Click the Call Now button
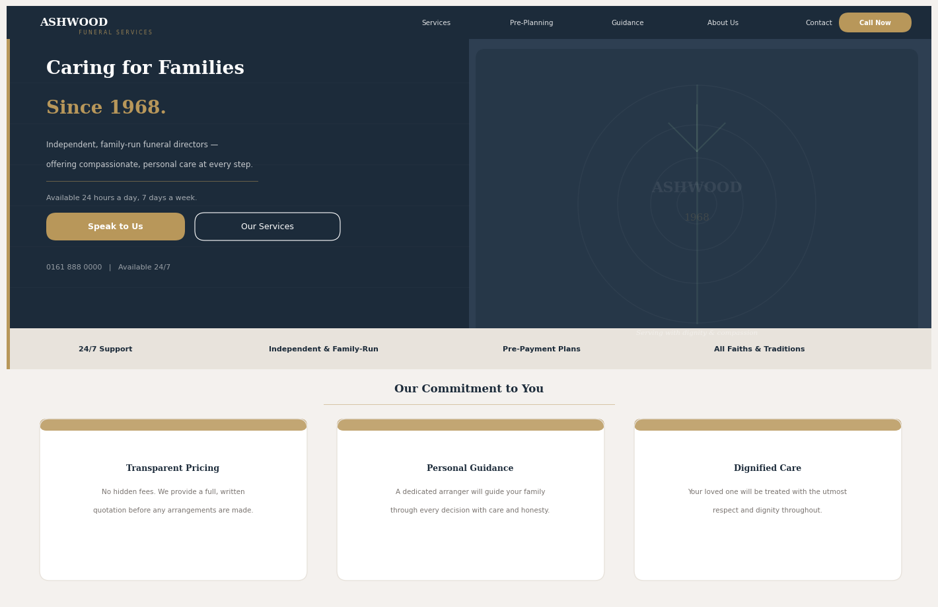This screenshot has width=938, height=607. tap(875, 22)
